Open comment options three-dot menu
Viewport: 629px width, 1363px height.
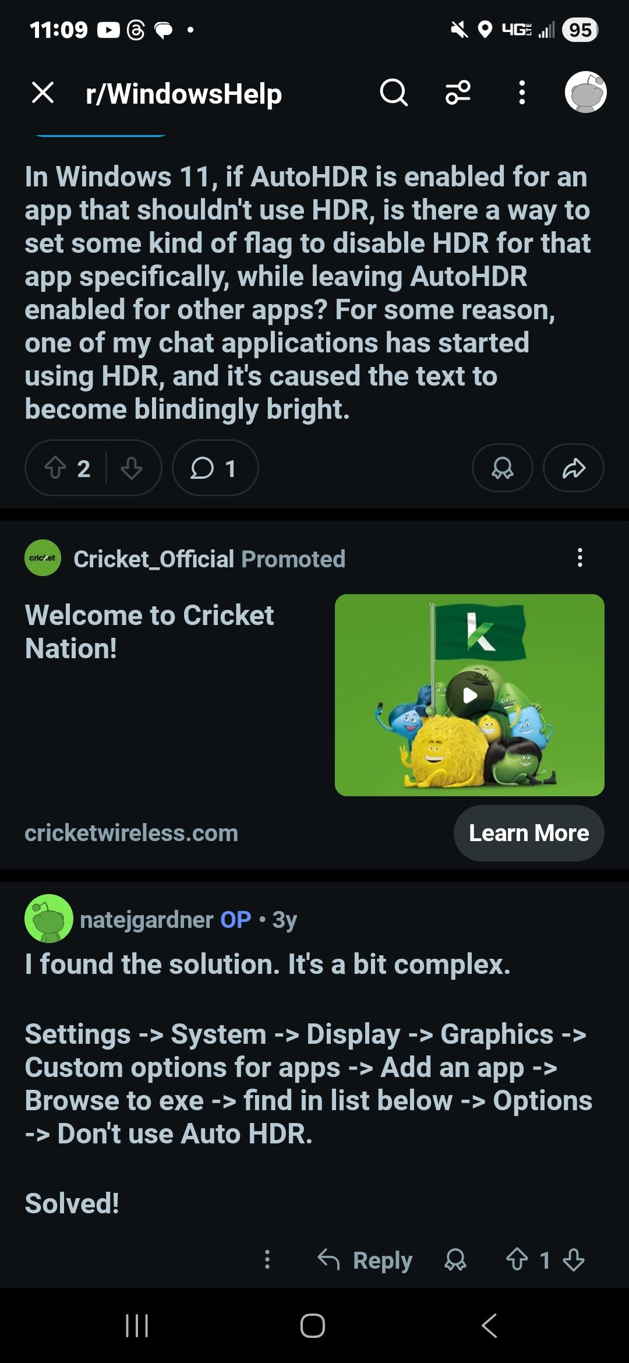267,1259
